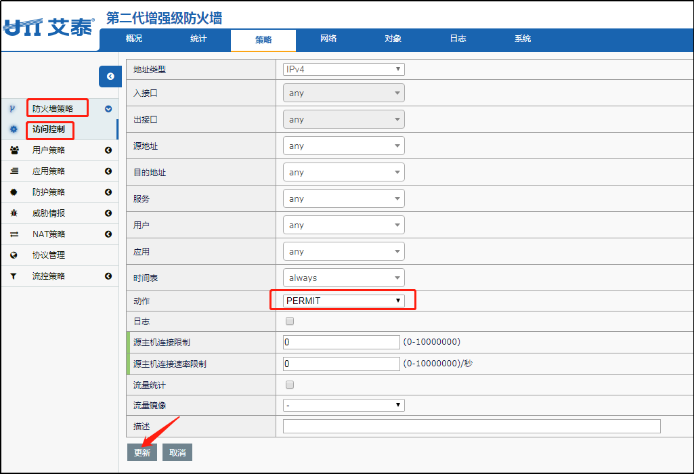Image resolution: width=694 pixels, height=474 pixels.
Task: Open the 用户 dropdown
Action: [x=343, y=225]
